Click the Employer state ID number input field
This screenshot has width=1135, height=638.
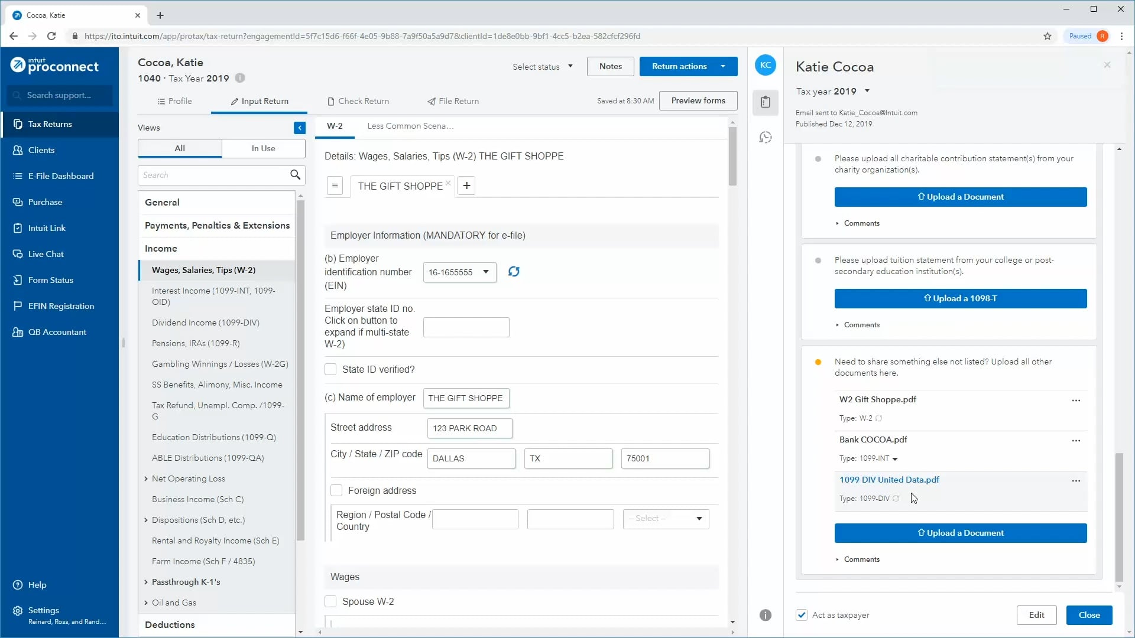[x=466, y=327]
